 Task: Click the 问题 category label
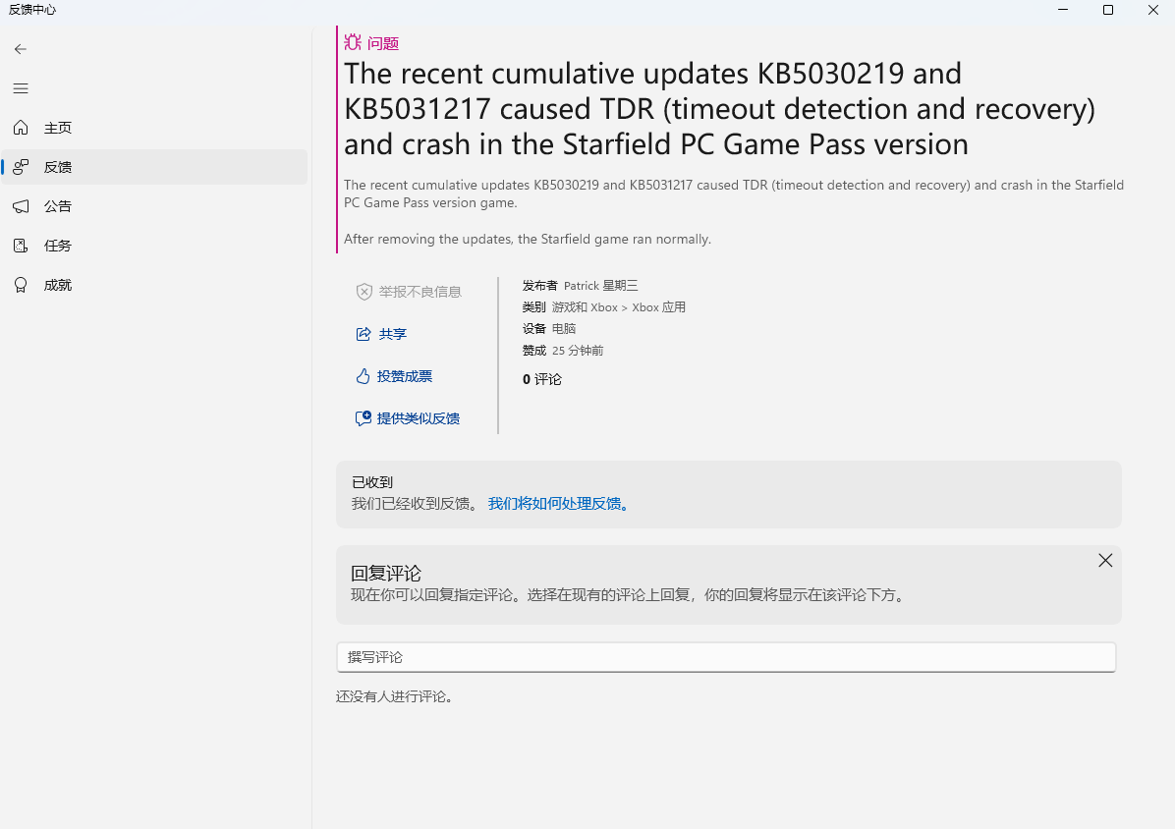(383, 43)
